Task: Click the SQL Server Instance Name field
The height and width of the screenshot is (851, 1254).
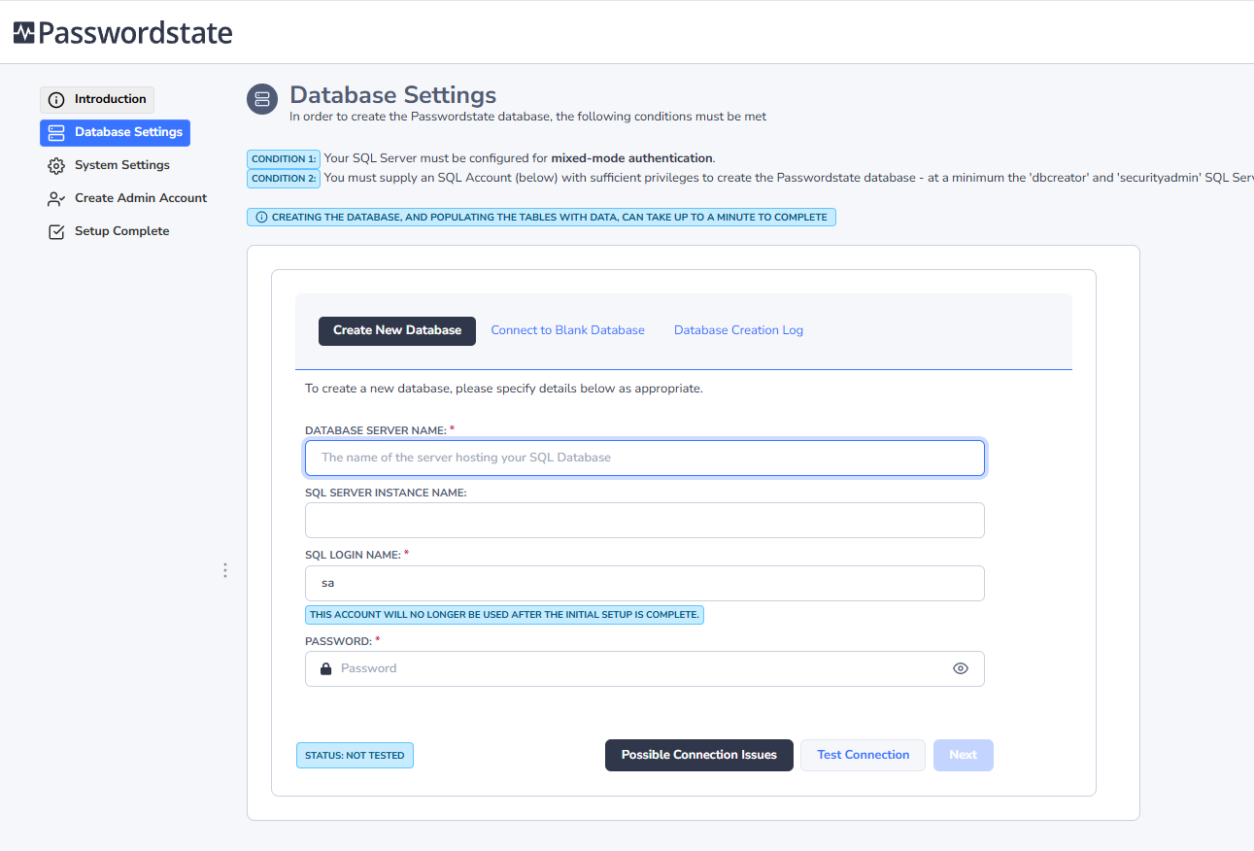Action: 645,520
